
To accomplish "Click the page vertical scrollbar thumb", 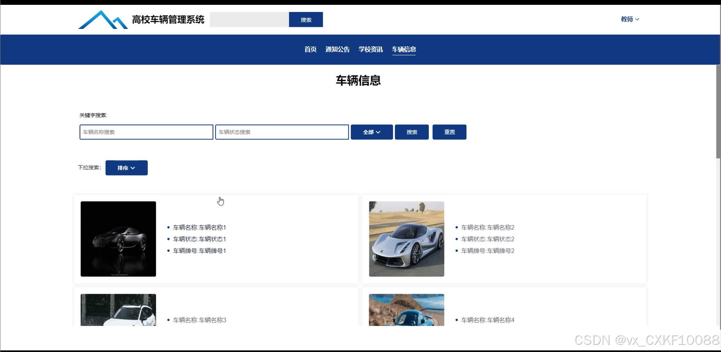I will click(x=718, y=112).
